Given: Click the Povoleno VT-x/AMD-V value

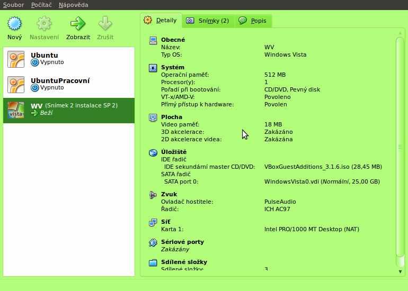Looking at the screenshot, I should [278, 97].
